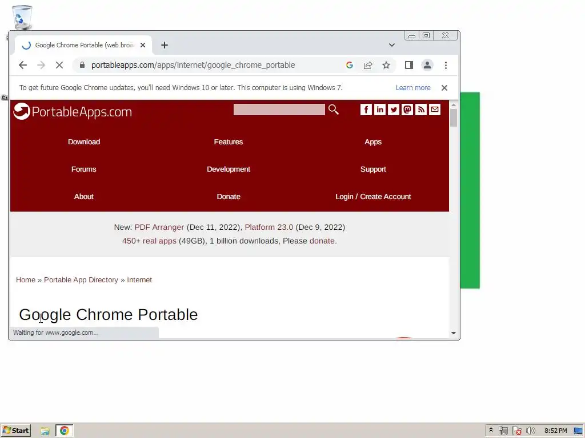The width and height of the screenshot is (585, 438).
Task: Open the PortableApps Facebook icon
Action: tap(366, 109)
